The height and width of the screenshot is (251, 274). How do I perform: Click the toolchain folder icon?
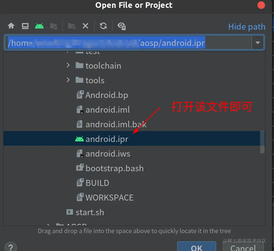pos(79,65)
